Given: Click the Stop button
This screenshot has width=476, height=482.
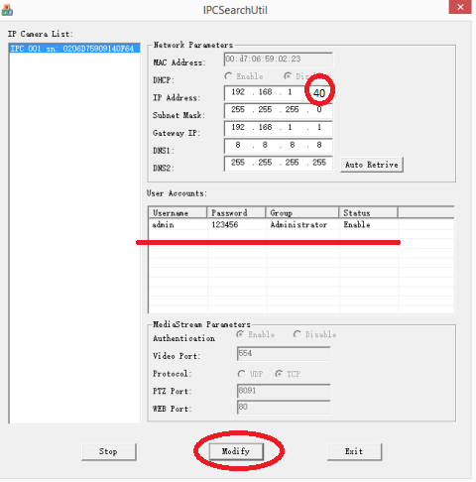Looking at the screenshot, I should pos(109,451).
